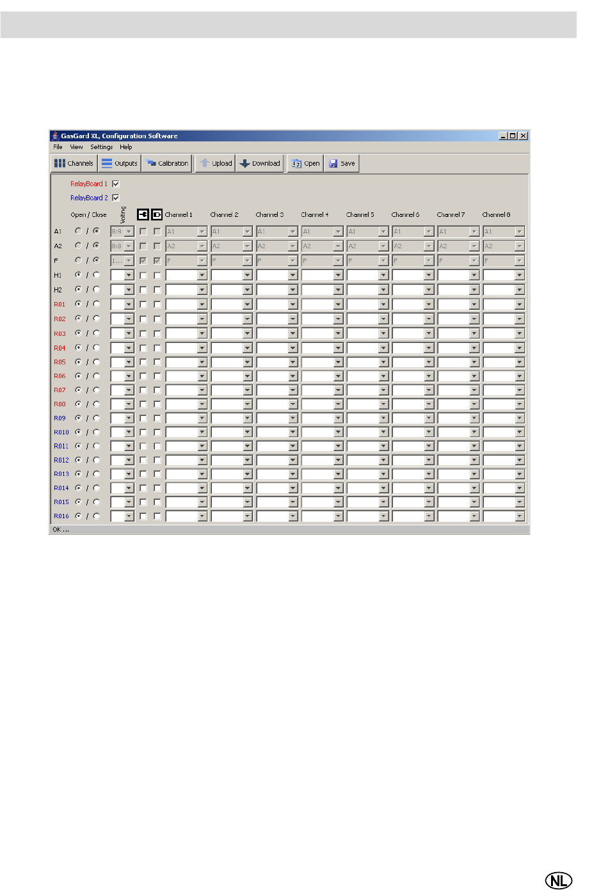This screenshot has width=608, height=890.
Task: Click the Java app icon in the GasGard title bar
Action: coord(55,136)
